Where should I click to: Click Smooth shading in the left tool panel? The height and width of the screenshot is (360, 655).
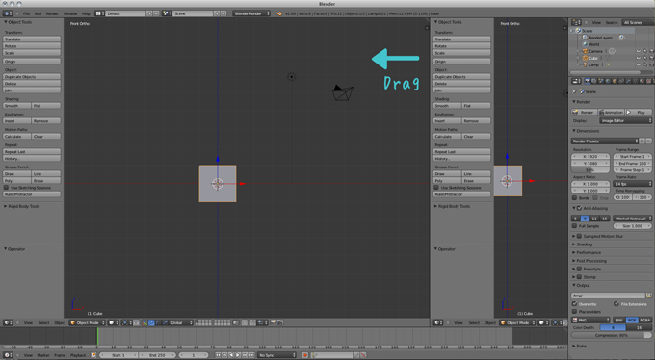(16, 106)
